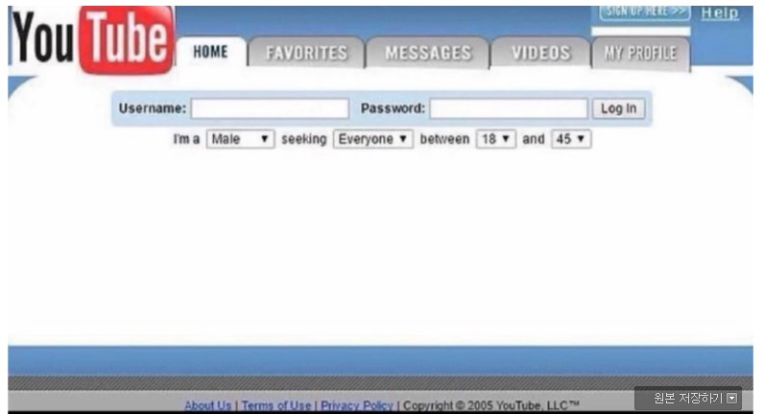Open the Help link
The image size is (764, 414).
click(720, 13)
